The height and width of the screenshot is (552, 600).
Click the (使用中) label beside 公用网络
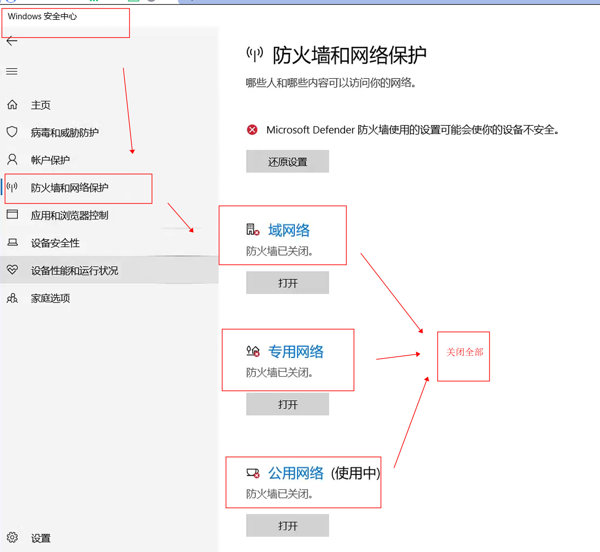356,473
